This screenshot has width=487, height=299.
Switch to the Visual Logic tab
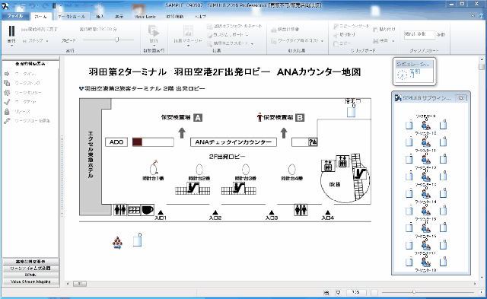point(145,17)
